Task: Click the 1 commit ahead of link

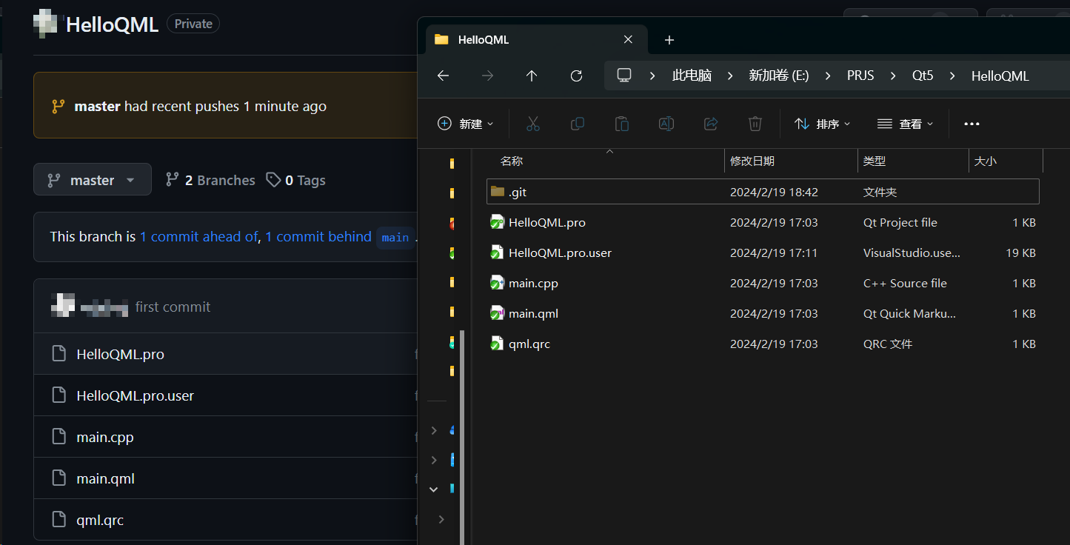Action: pyautogui.click(x=198, y=236)
